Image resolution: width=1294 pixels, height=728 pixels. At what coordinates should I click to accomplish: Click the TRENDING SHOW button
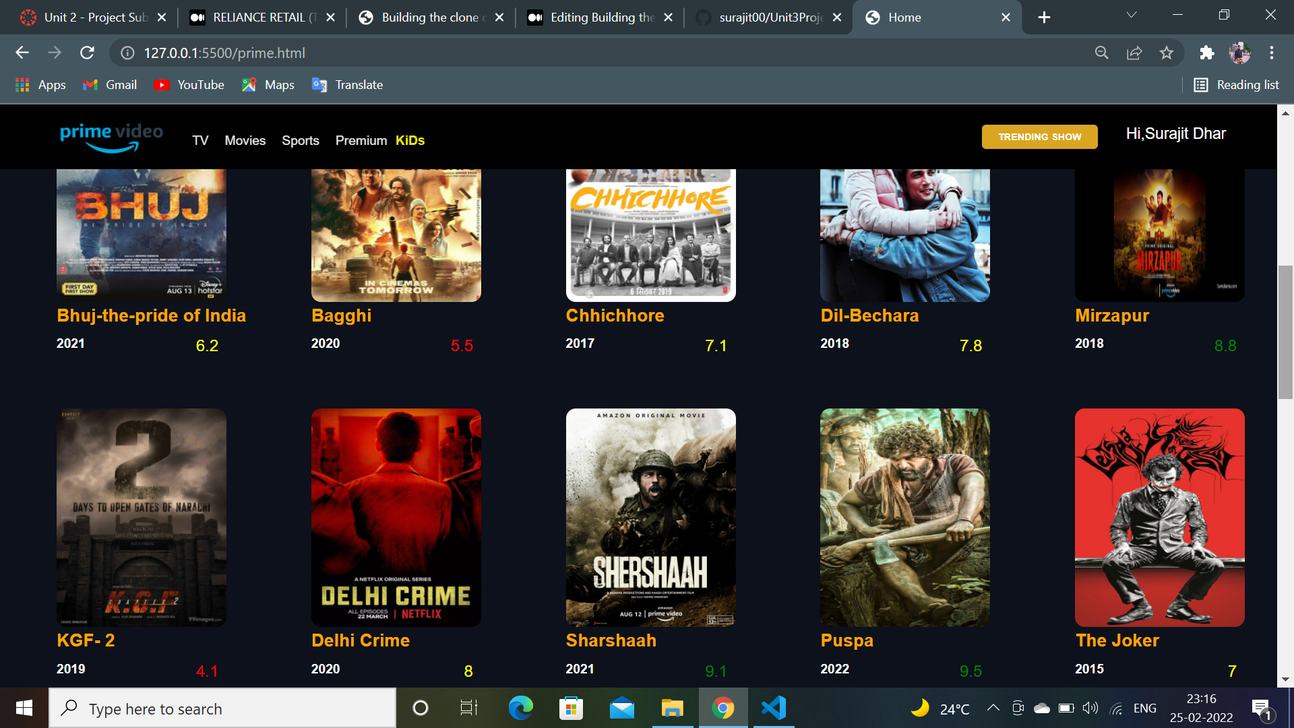pos(1039,137)
